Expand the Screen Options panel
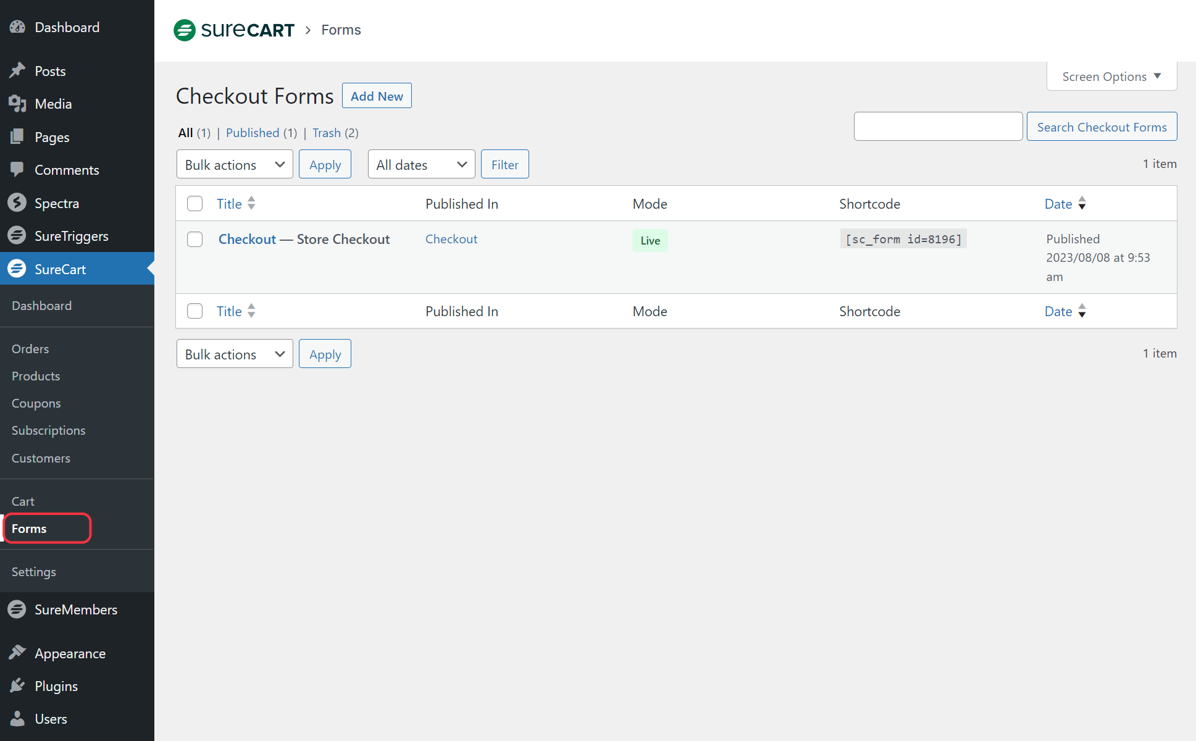This screenshot has height=741, width=1196. [x=1111, y=77]
